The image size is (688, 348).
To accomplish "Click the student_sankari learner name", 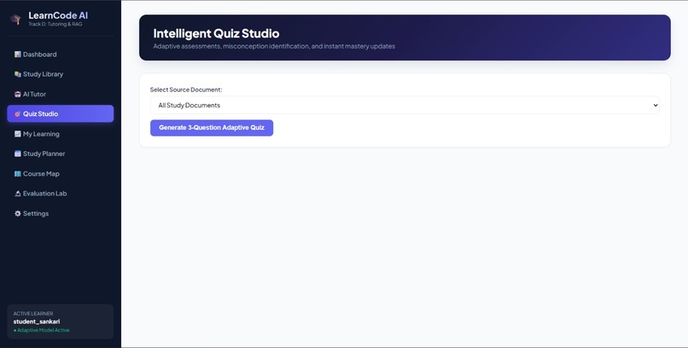I will pos(37,322).
